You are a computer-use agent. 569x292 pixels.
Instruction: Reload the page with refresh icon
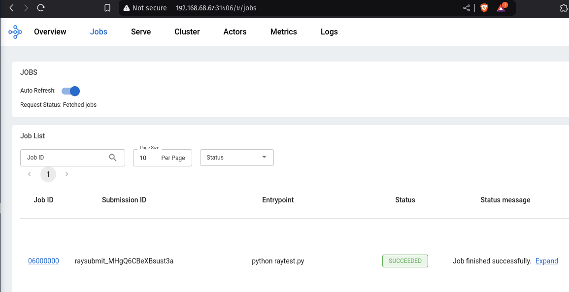point(41,8)
